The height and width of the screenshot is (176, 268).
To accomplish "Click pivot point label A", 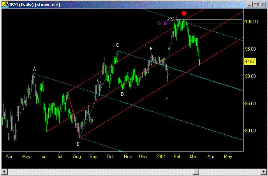I will pos(34,70).
